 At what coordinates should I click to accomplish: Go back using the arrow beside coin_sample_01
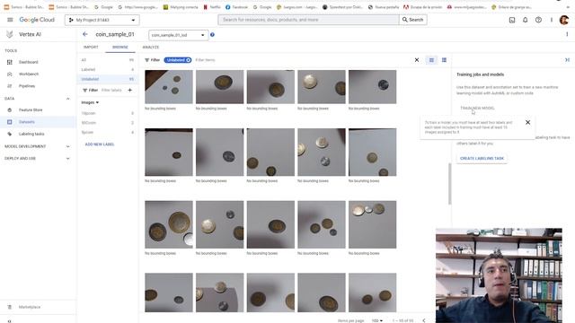point(85,34)
